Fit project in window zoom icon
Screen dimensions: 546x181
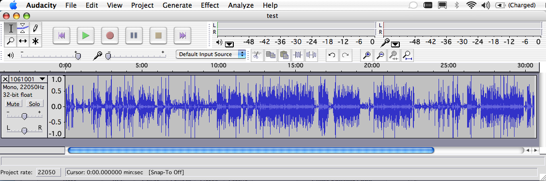407,55
